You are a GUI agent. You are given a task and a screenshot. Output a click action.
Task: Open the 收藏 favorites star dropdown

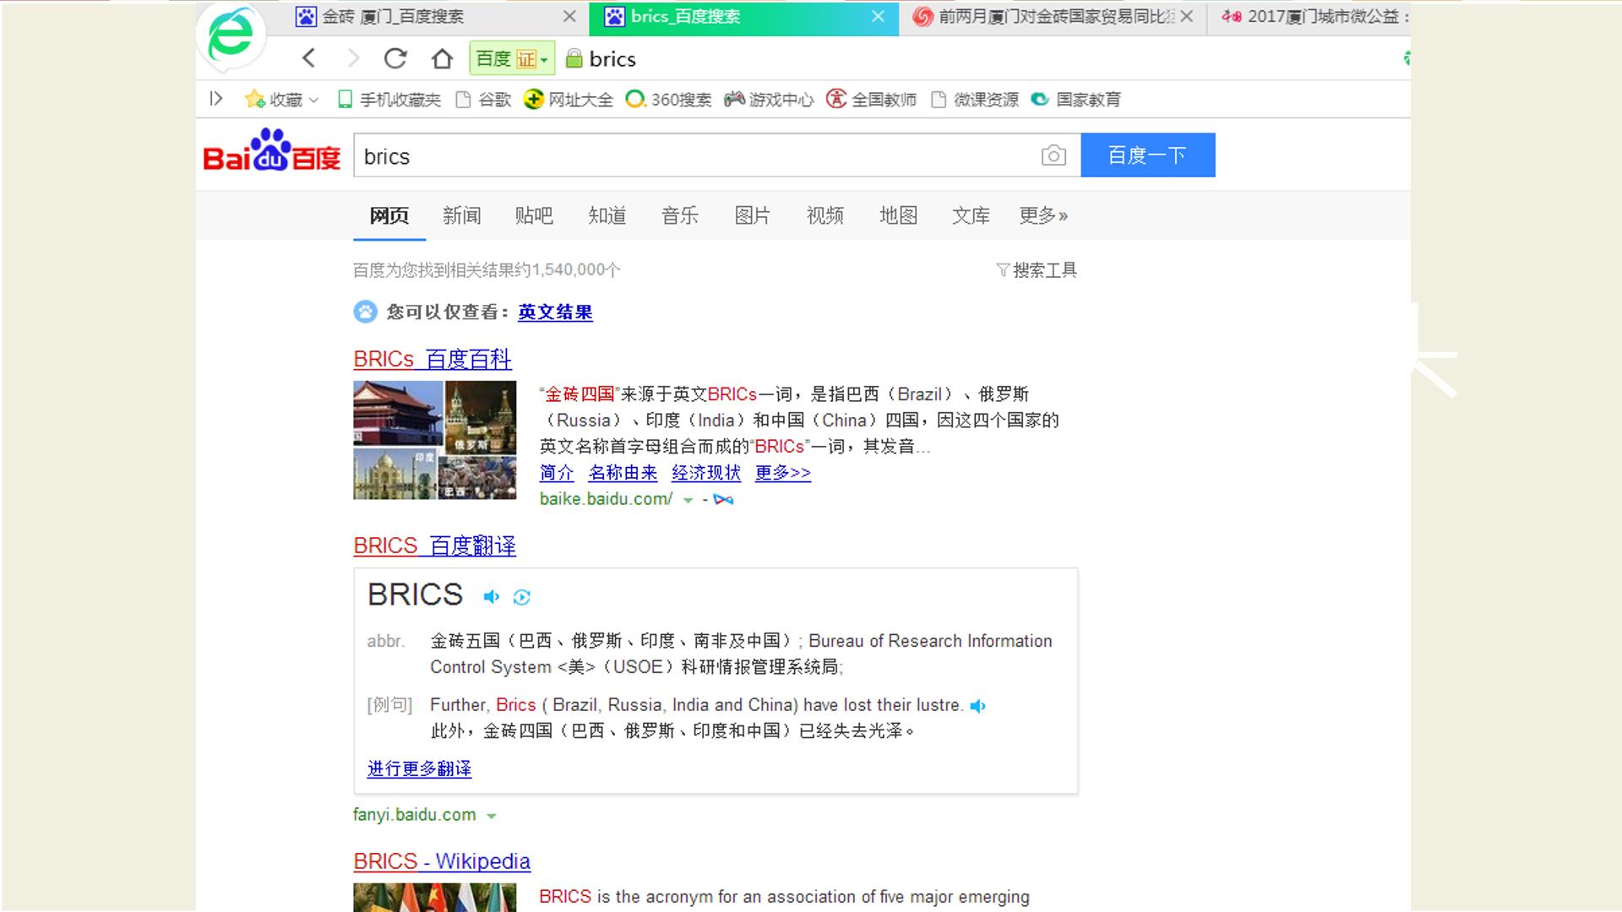tap(281, 100)
